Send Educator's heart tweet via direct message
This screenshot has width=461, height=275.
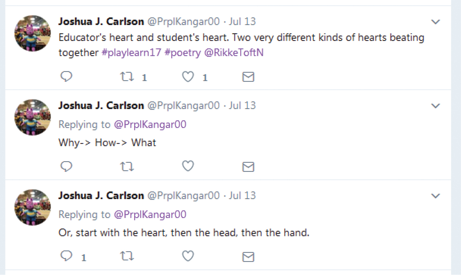pos(248,77)
